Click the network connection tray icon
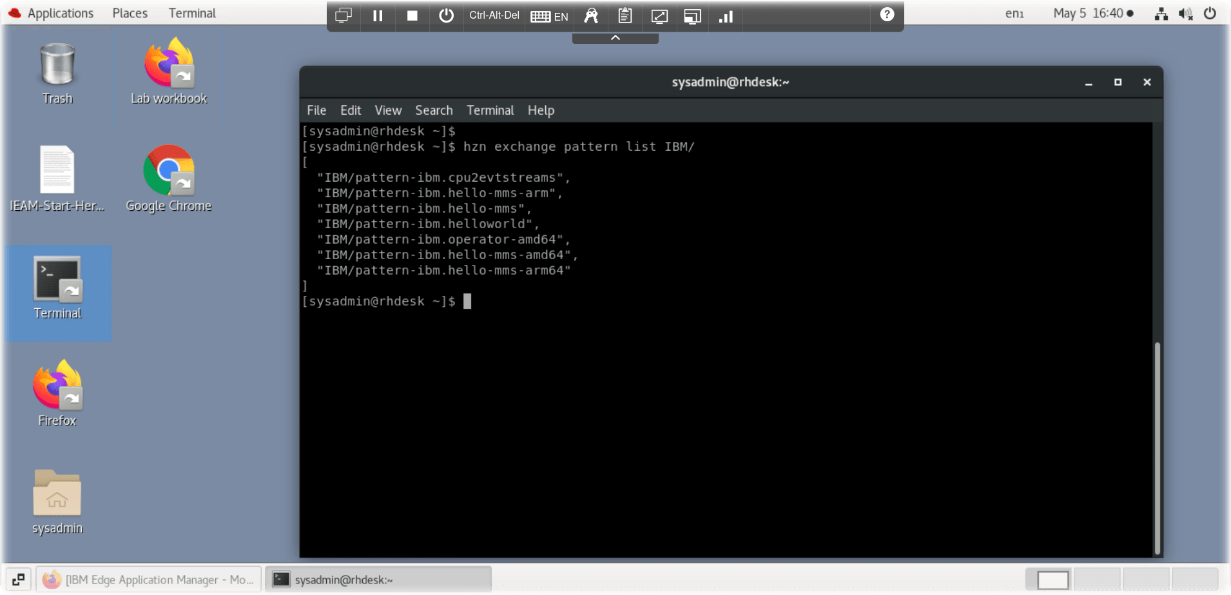Image resolution: width=1231 pixels, height=595 pixels. [1161, 14]
